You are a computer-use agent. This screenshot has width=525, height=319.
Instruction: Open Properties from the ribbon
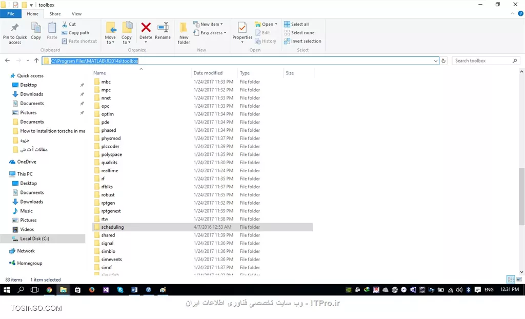[x=242, y=32]
